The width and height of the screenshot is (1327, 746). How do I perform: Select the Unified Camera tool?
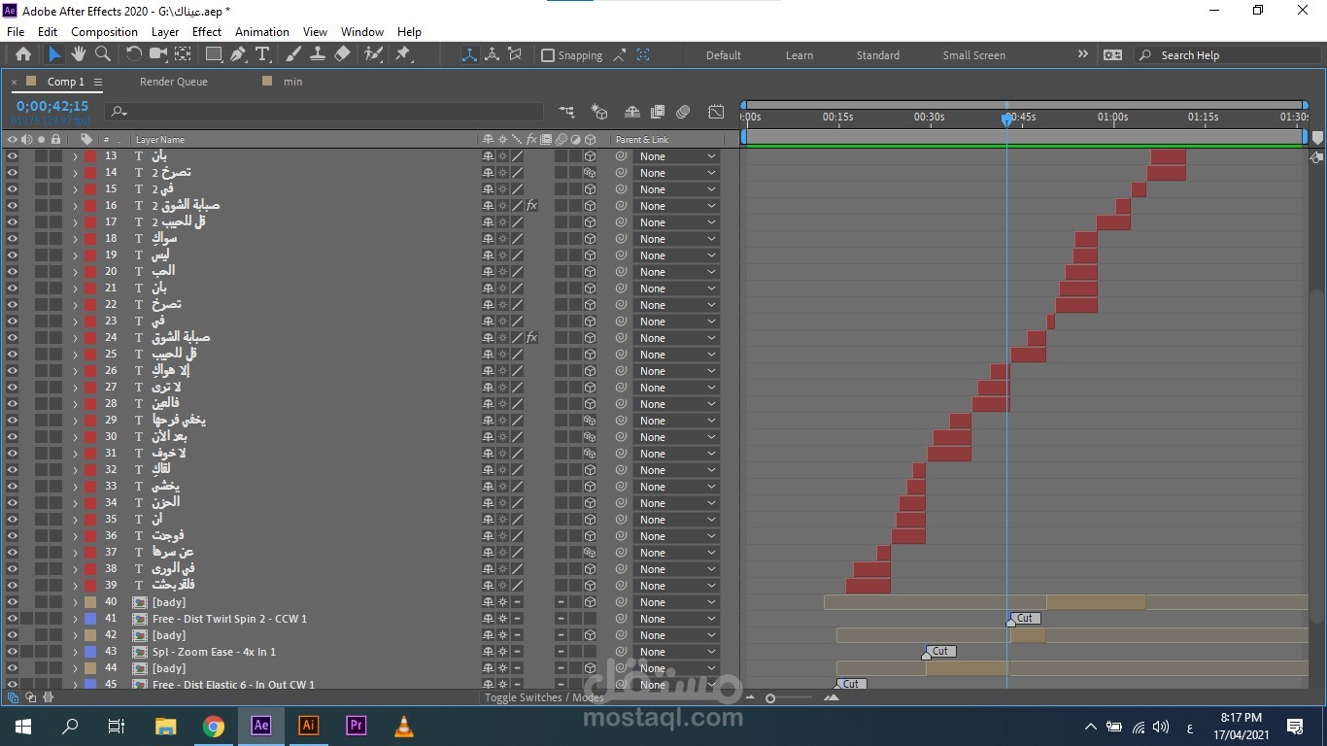159,54
